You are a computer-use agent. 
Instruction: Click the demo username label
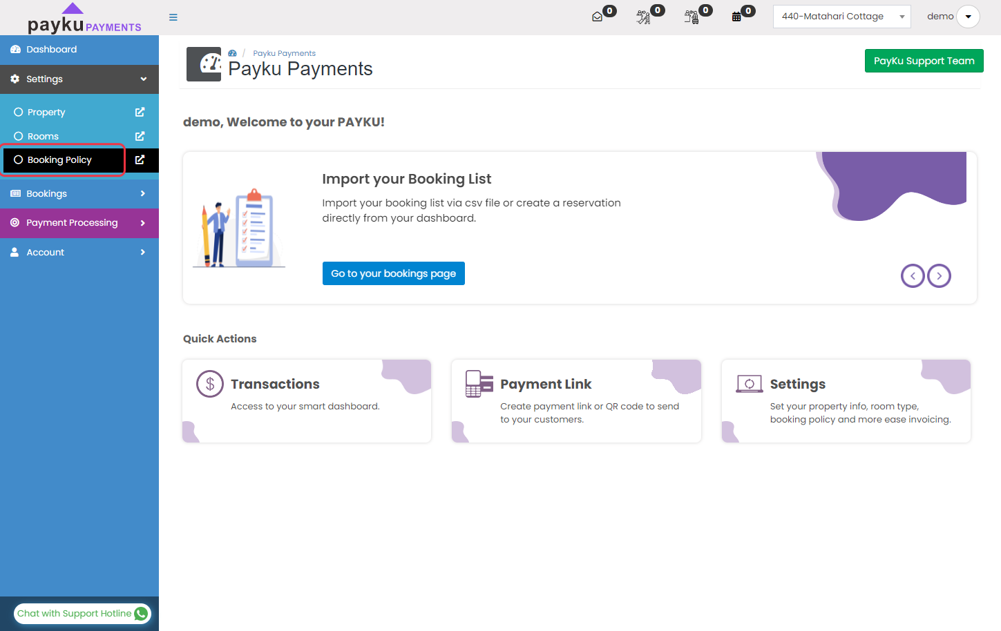(x=940, y=17)
